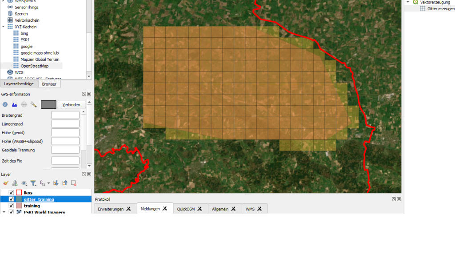Click the Breitengrad input field
The image size is (455, 274).
(65, 115)
